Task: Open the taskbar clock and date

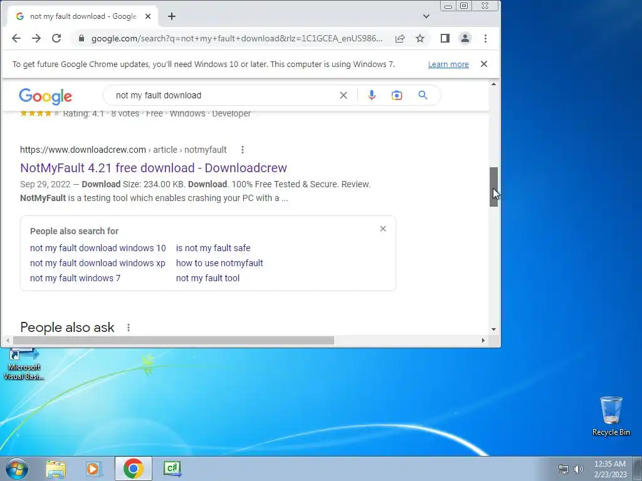Action: [x=610, y=469]
